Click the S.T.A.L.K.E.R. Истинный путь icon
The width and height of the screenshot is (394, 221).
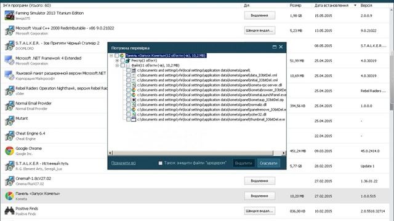point(9,166)
